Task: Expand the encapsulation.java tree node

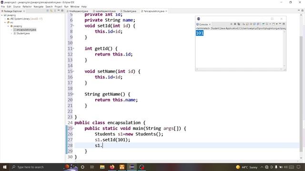Action: pyautogui.click(x=11, y=29)
